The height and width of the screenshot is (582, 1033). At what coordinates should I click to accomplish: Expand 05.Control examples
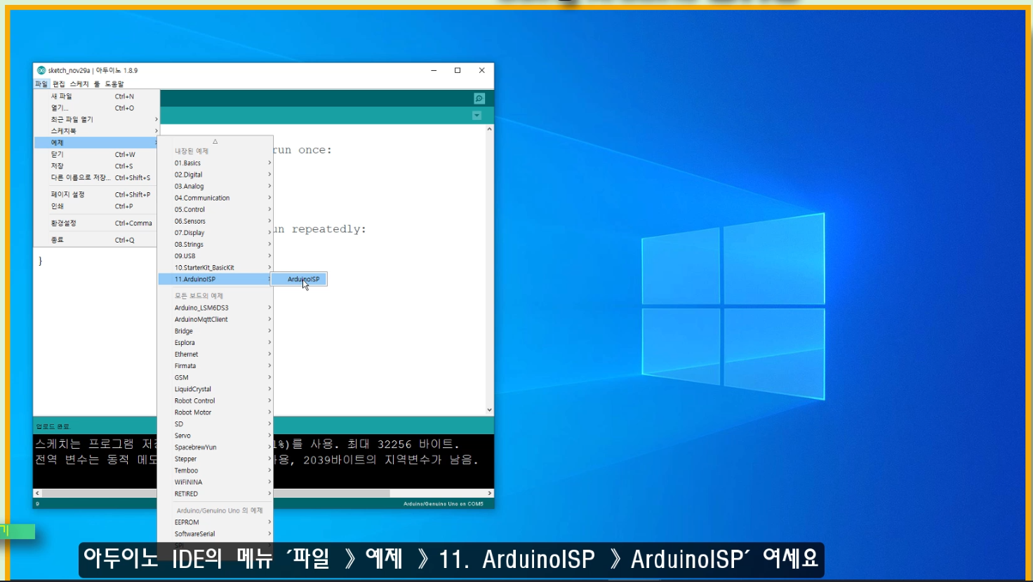tap(215, 210)
